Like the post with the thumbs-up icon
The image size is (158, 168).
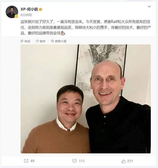[123, 161]
